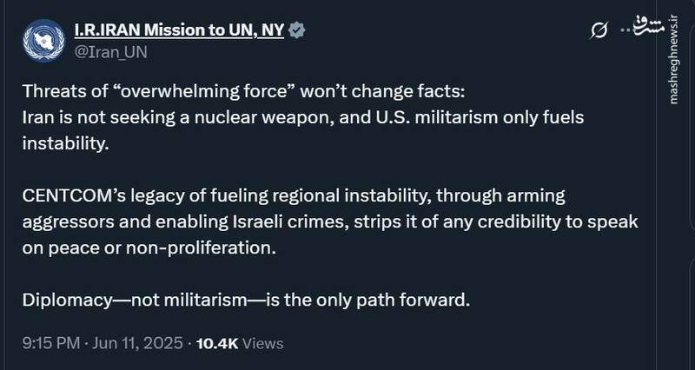This screenshot has width=695, height=370.
Task: Open the I.R.IRAN Mission to UN, NY profile name
Action: coord(178,30)
